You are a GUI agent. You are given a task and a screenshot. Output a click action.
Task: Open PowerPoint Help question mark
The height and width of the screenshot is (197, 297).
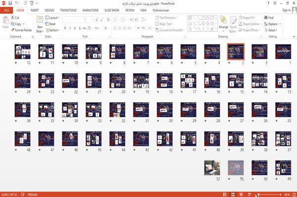pyautogui.click(x=268, y=3)
